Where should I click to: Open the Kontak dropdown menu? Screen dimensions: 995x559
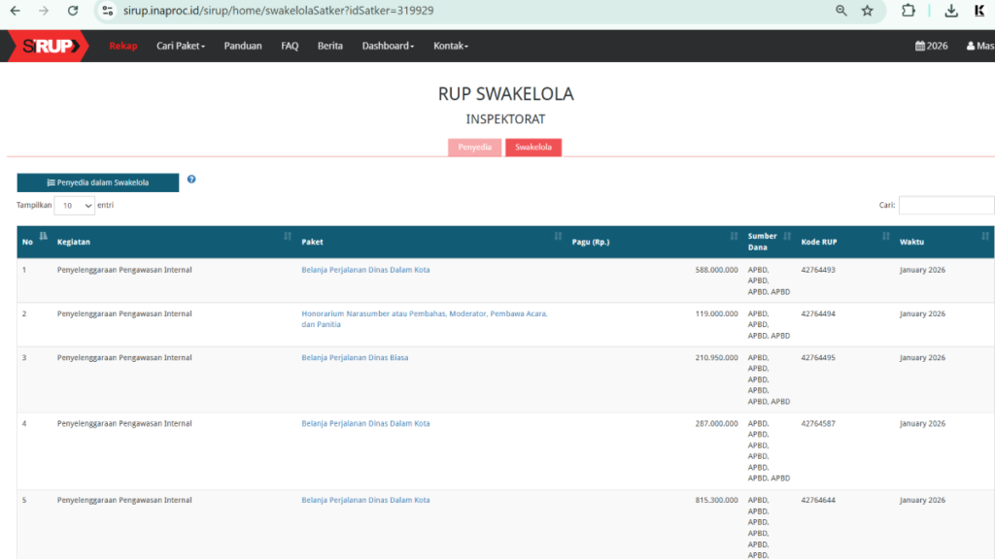point(451,46)
